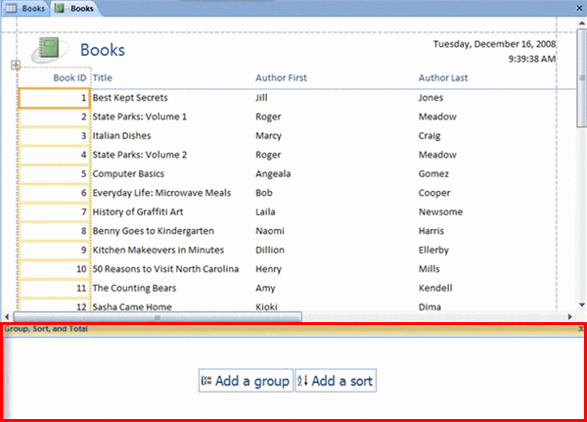The width and height of the screenshot is (587, 422).
Task: Click Book ID cell with value 1
Action: 54,98
